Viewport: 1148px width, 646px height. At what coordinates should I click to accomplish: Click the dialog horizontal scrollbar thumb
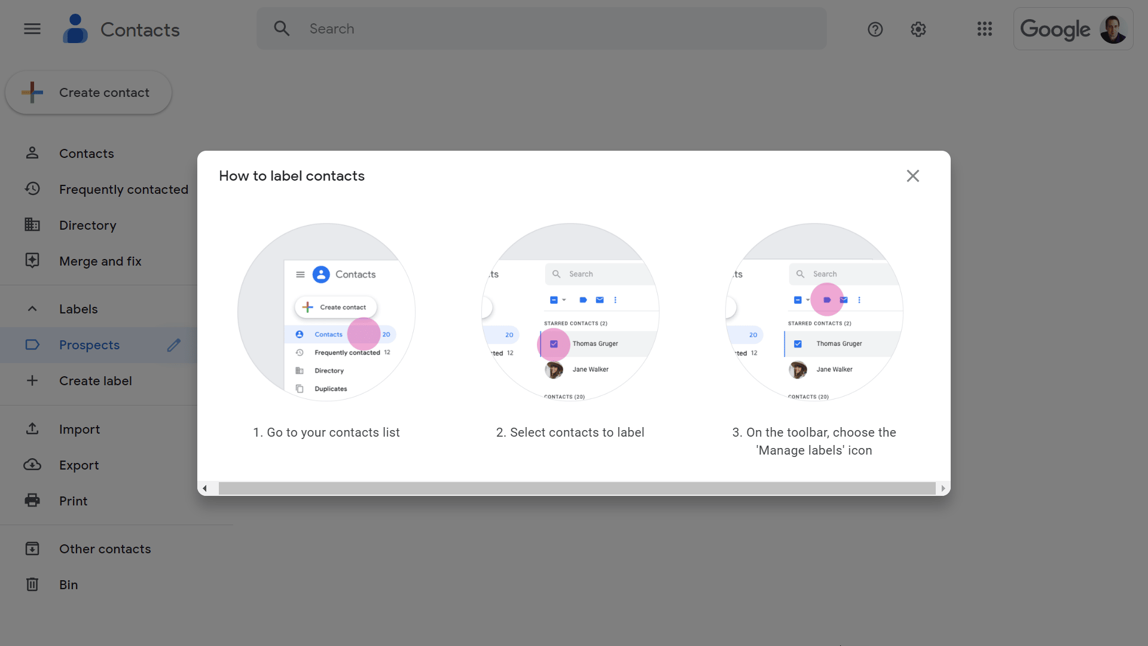click(577, 489)
